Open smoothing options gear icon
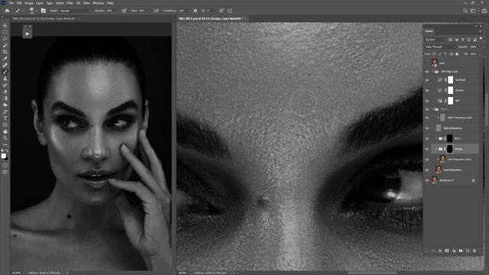489x275 pixels. (x=196, y=11)
